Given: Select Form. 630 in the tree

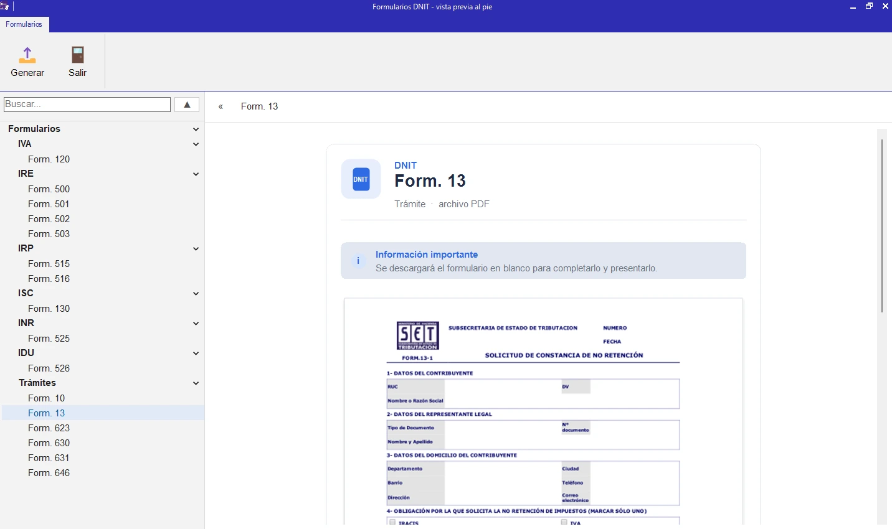Looking at the screenshot, I should [49, 443].
